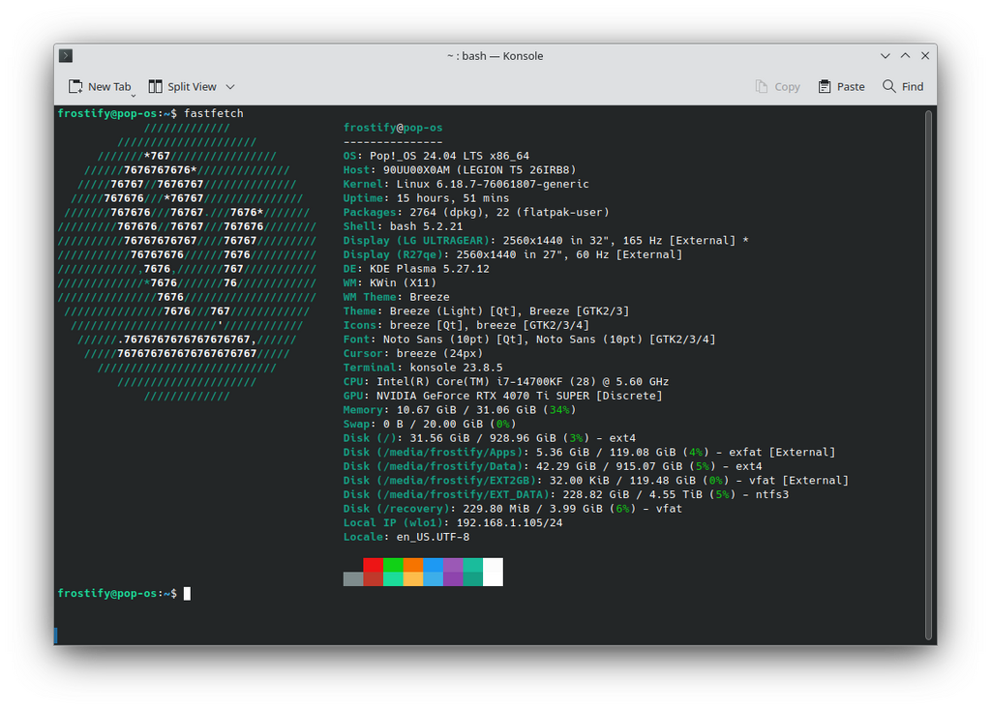This screenshot has width=991, height=709.
Task: Click the 'Disk (/recovery)' label
Action: [396, 508]
